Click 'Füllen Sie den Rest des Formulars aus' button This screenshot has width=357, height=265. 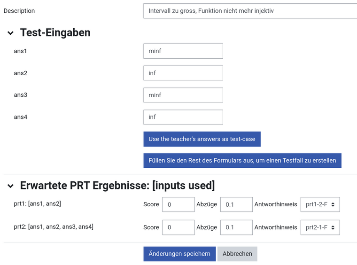tap(242, 161)
